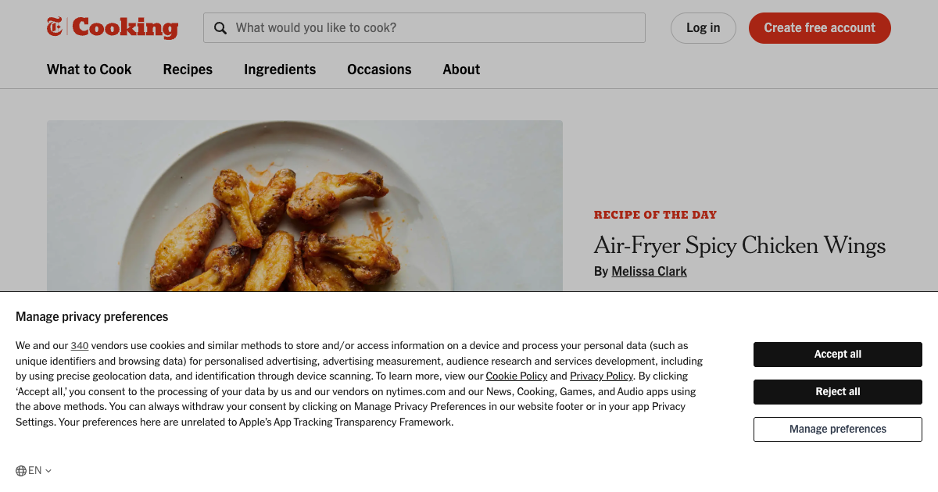The image size is (938, 492).
Task: Expand the EN language selector dropdown
Action: point(34,470)
